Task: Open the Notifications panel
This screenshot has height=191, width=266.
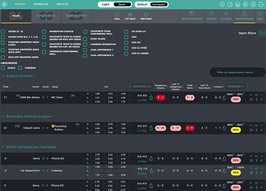Action: [x=244, y=16]
